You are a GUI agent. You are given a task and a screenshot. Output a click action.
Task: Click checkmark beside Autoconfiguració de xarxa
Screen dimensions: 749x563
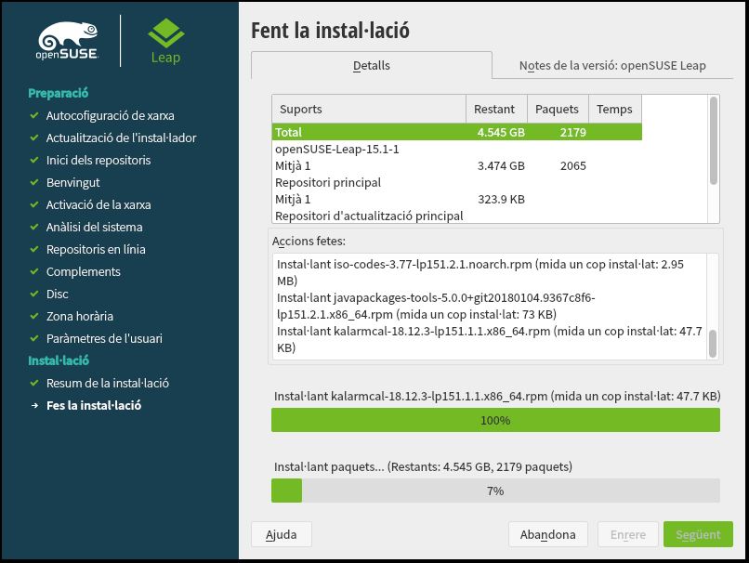(x=34, y=116)
